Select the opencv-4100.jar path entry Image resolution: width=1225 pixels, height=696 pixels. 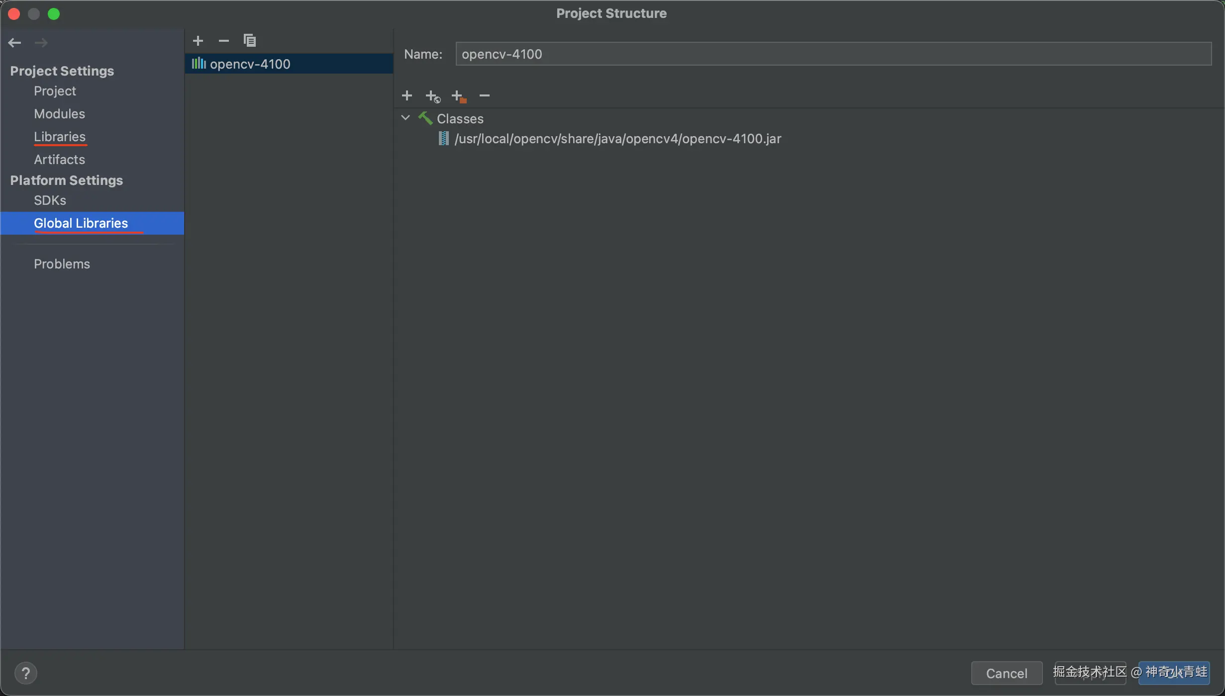pyautogui.click(x=617, y=139)
